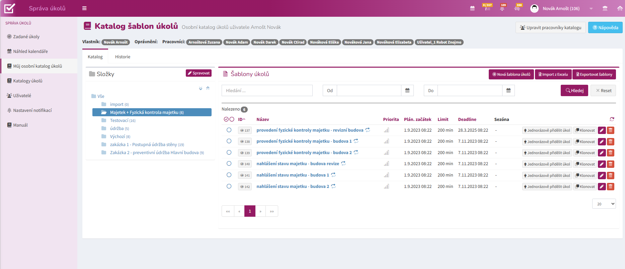Screen dimensions: 625x269
Task: Select radio for template 139
Action: click(229, 152)
